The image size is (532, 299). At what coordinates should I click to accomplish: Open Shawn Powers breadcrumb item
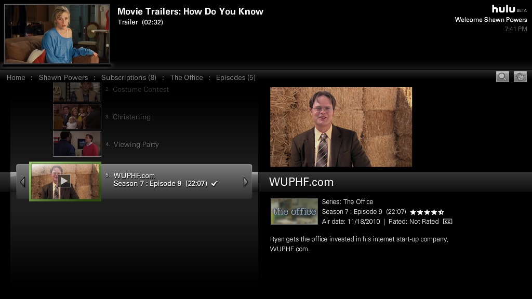point(63,78)
